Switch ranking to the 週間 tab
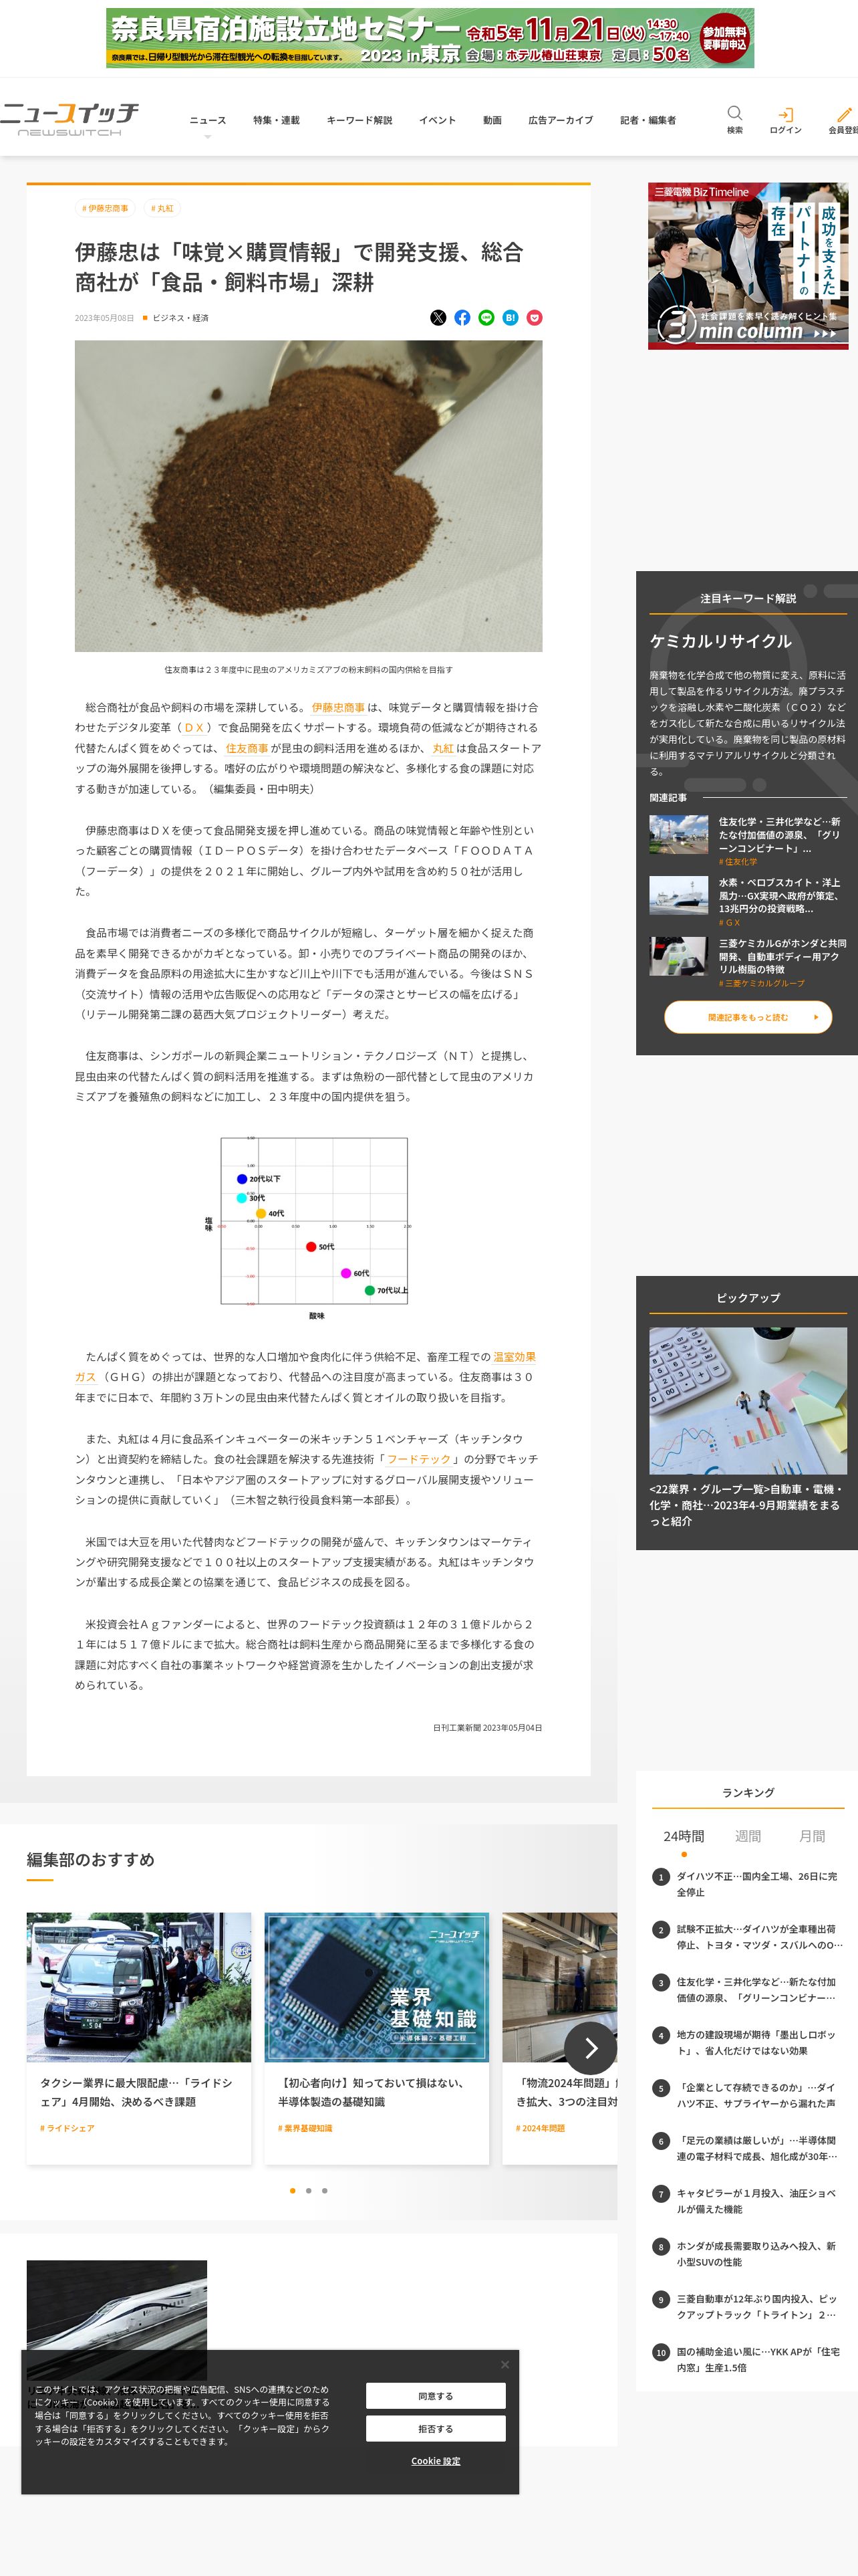 (748, 1837)
